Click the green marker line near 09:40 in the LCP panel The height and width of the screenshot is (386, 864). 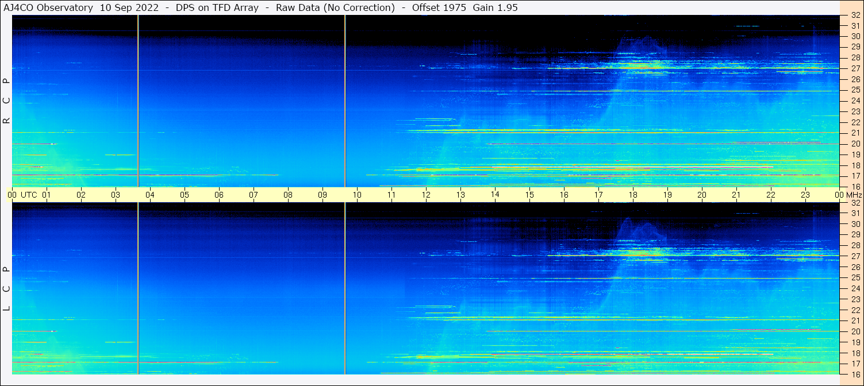pos(345,288)
